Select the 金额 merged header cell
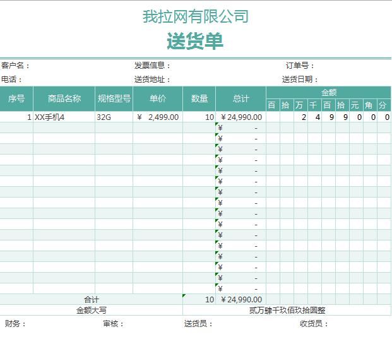 click(328, 92)
